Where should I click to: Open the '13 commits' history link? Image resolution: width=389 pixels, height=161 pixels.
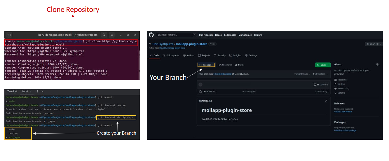(x=321, y=85)
